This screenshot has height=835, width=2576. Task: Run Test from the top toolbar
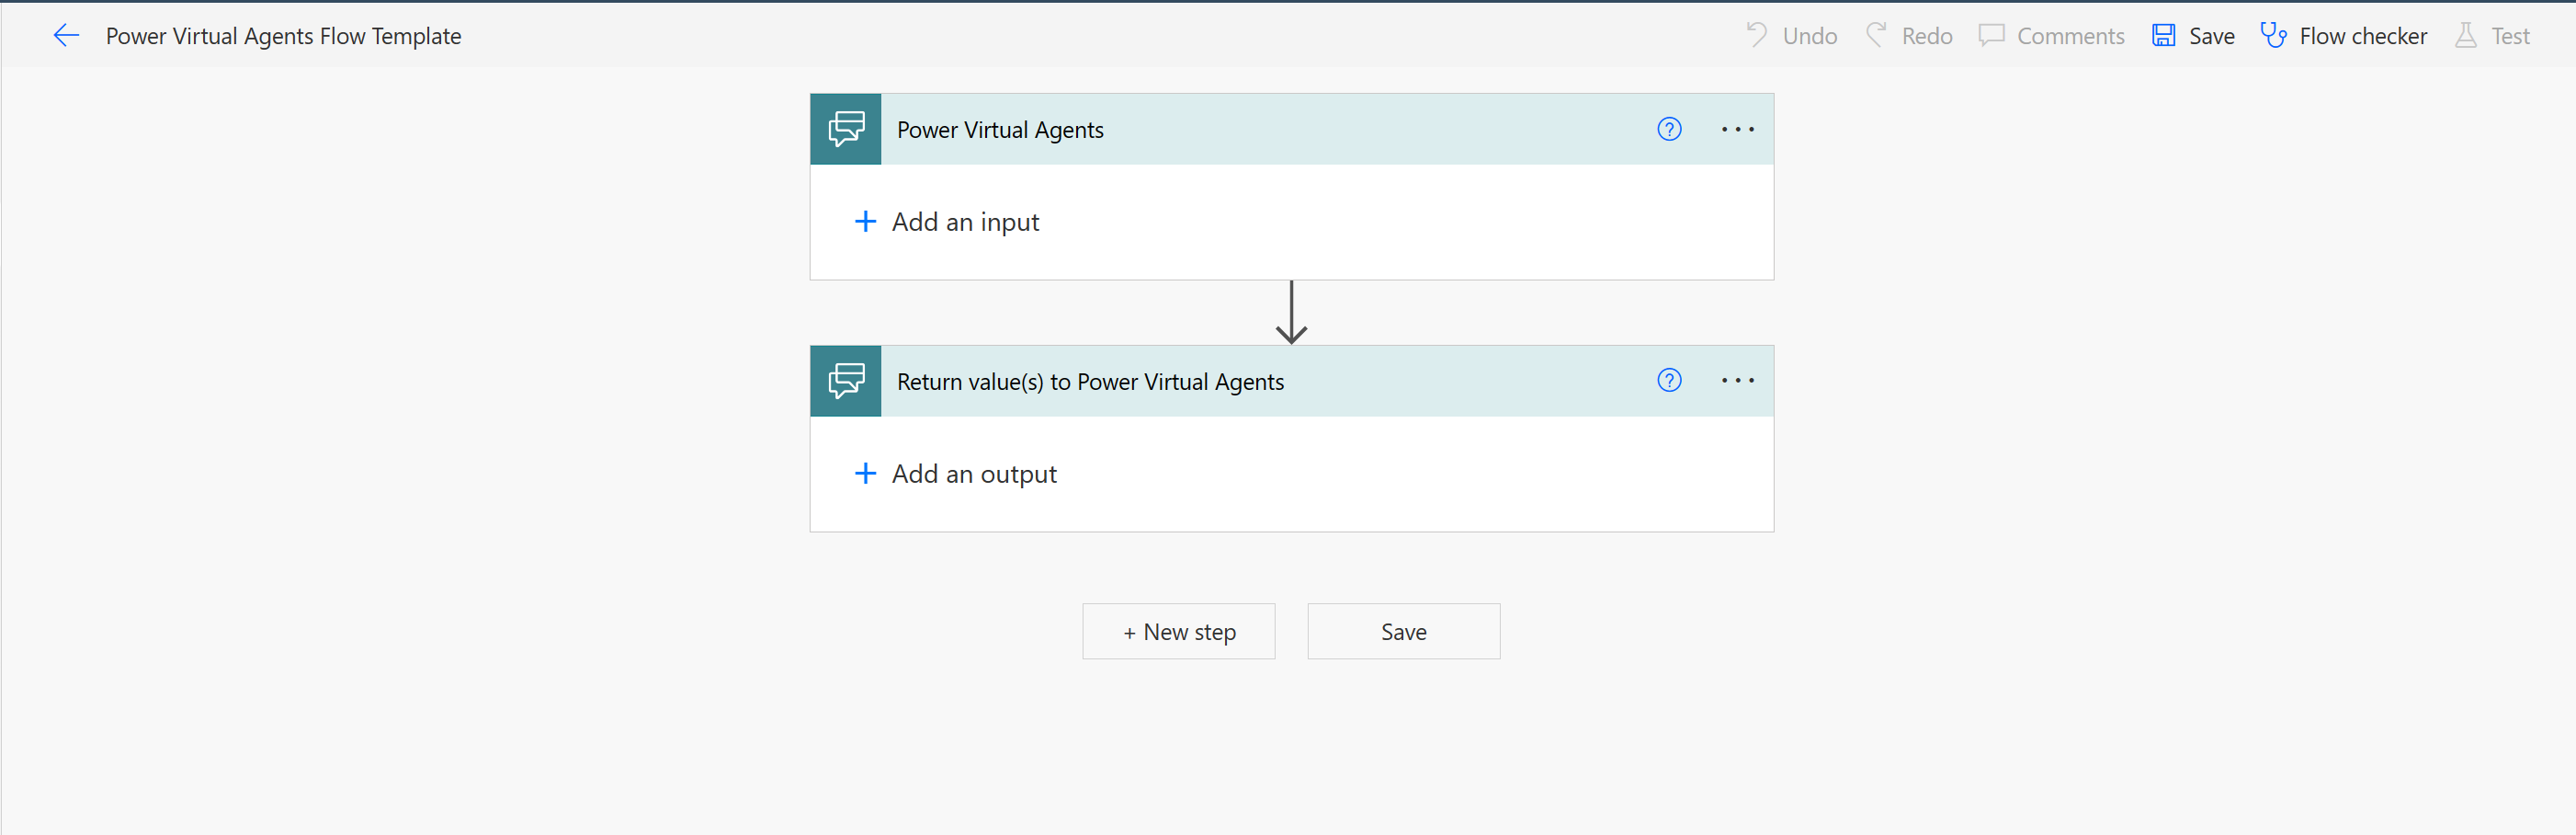pos(2492,36)
